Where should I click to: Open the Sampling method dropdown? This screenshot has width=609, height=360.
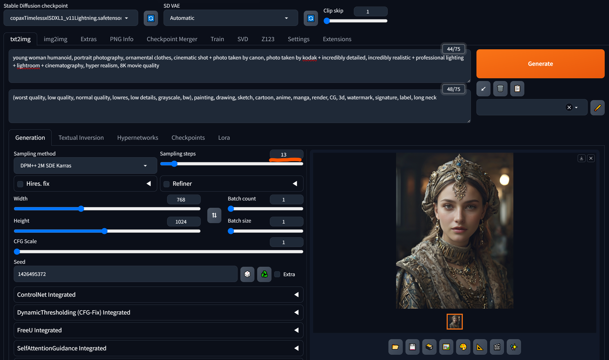[x=85, y=166]
